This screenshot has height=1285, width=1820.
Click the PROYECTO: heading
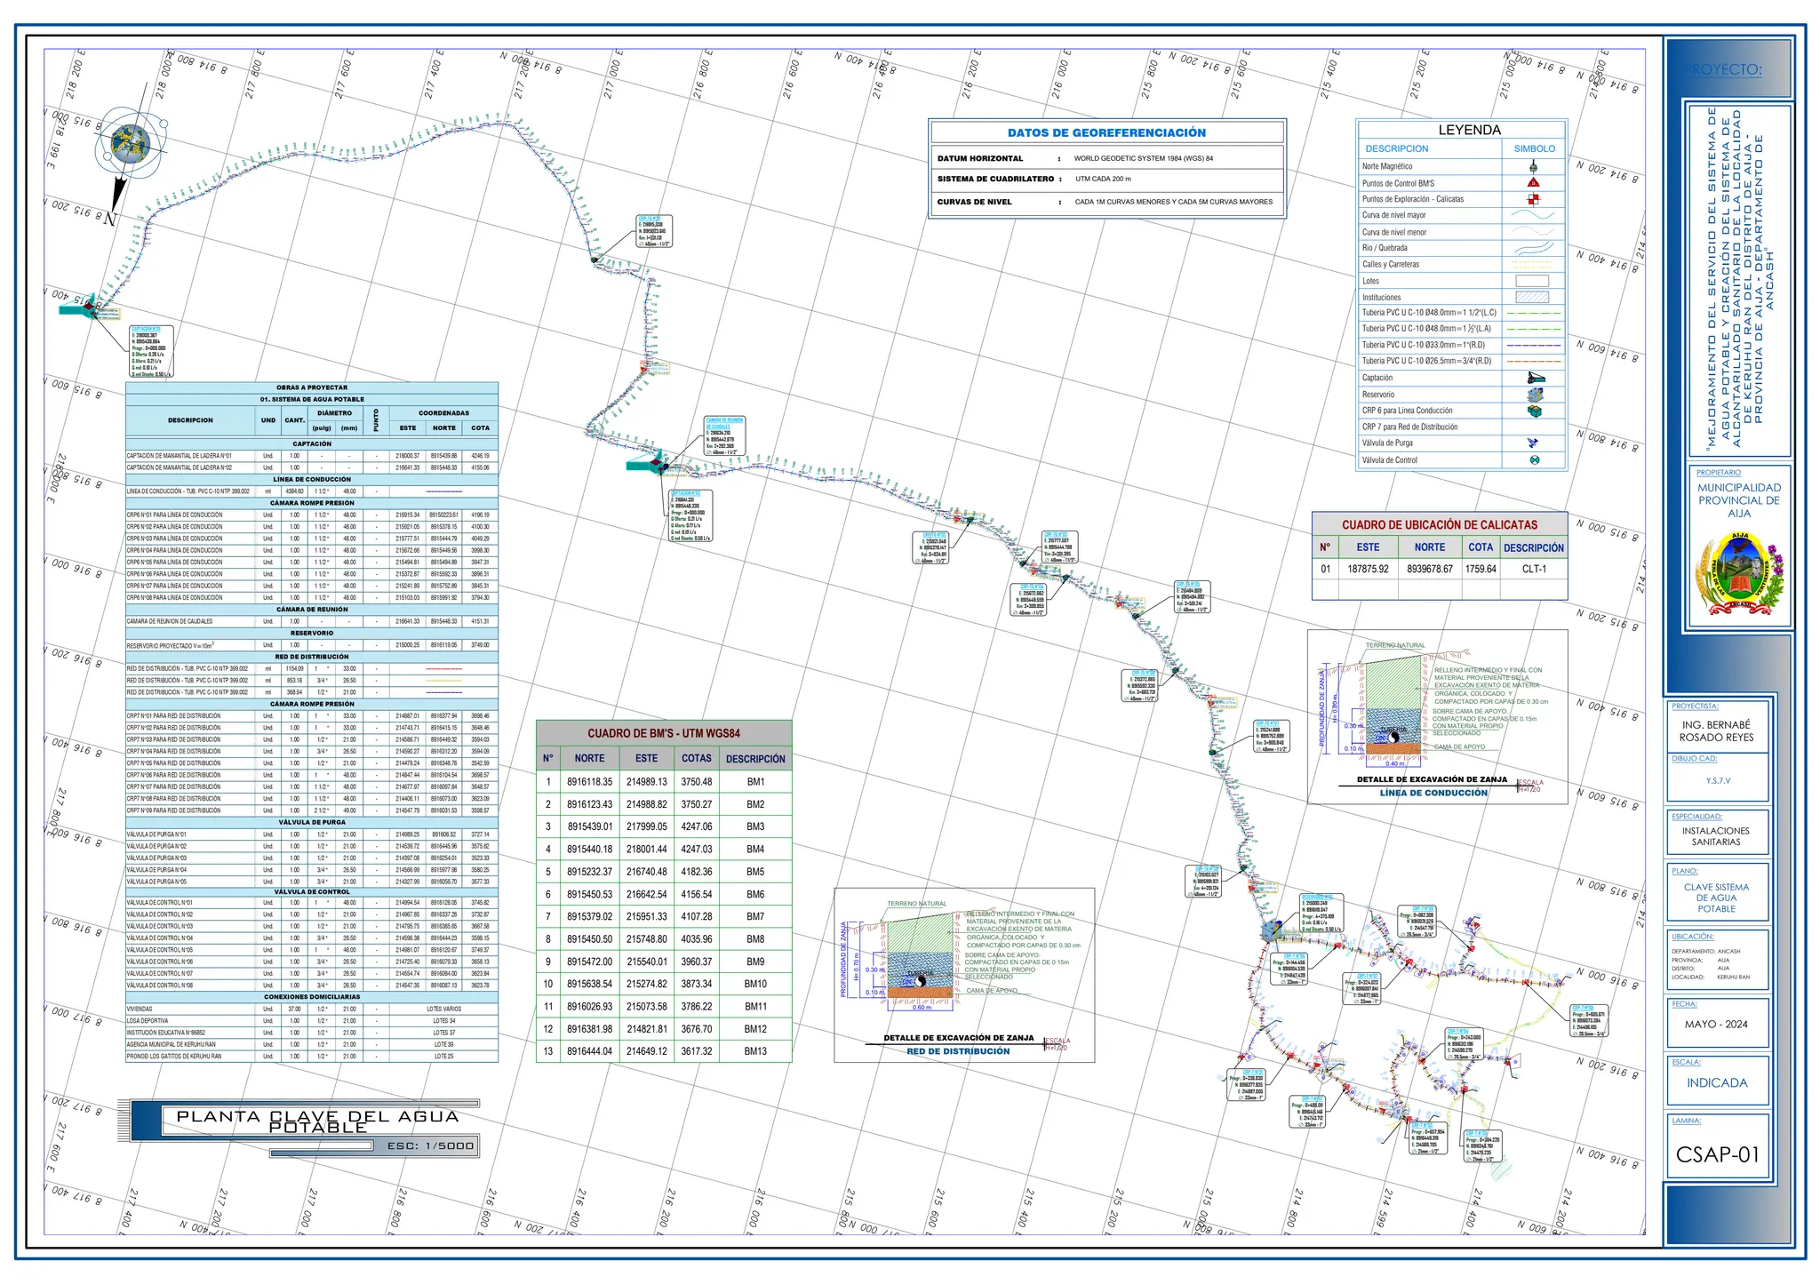pyautogui.click(x=1724, y=70)
